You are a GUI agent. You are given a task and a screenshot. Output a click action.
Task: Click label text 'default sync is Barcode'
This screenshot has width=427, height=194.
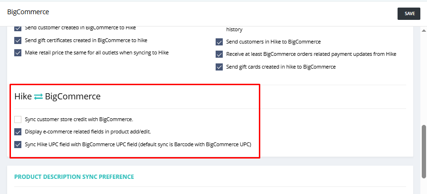(x=166, y=144)
